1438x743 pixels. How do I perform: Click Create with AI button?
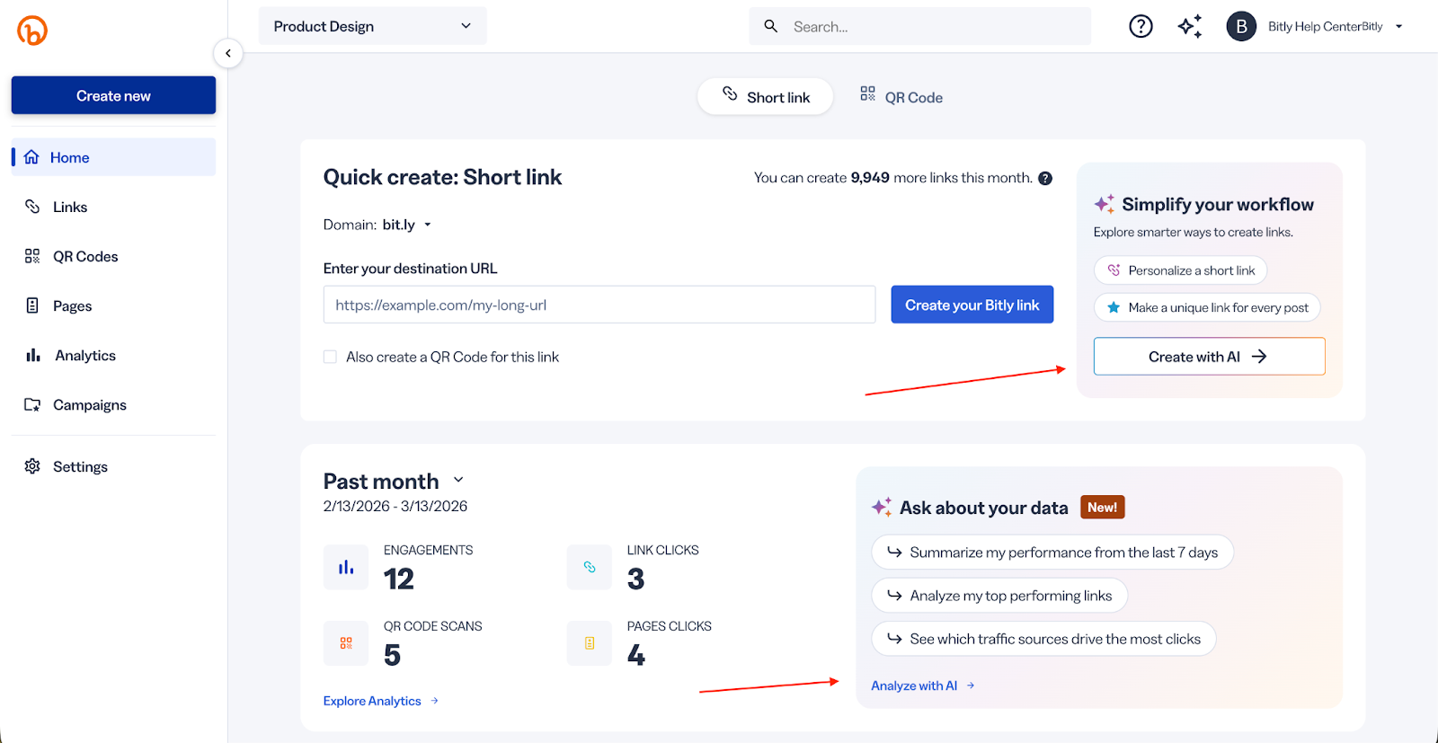(x=1209, y=357)
